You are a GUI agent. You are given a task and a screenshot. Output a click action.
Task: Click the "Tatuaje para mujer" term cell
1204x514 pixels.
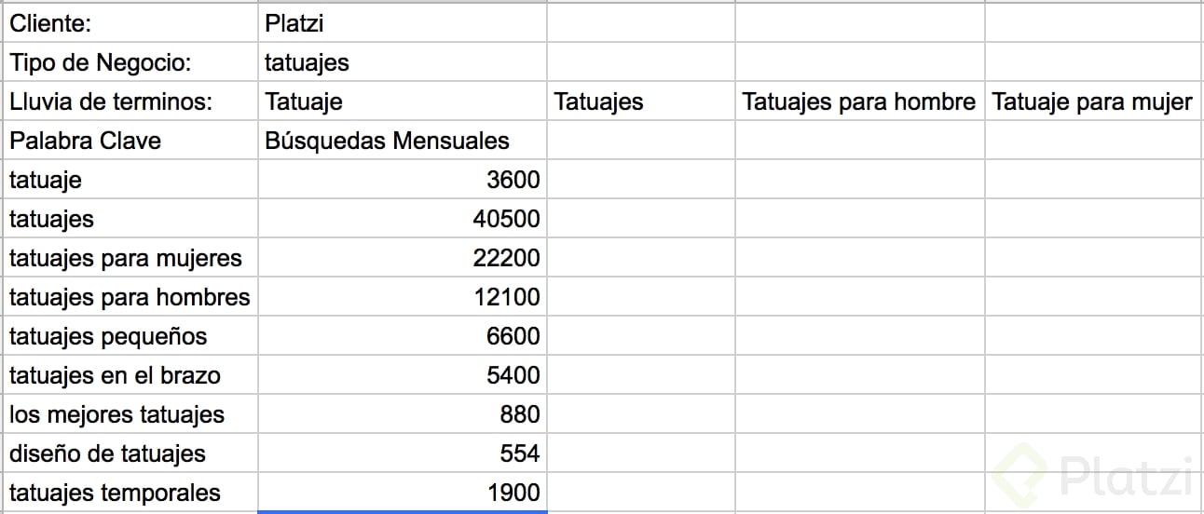point(1092,101)
